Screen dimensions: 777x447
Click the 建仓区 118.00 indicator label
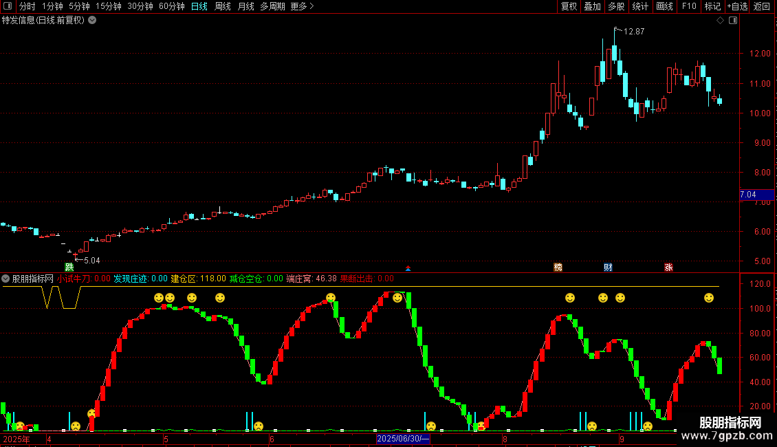point(198,279)
